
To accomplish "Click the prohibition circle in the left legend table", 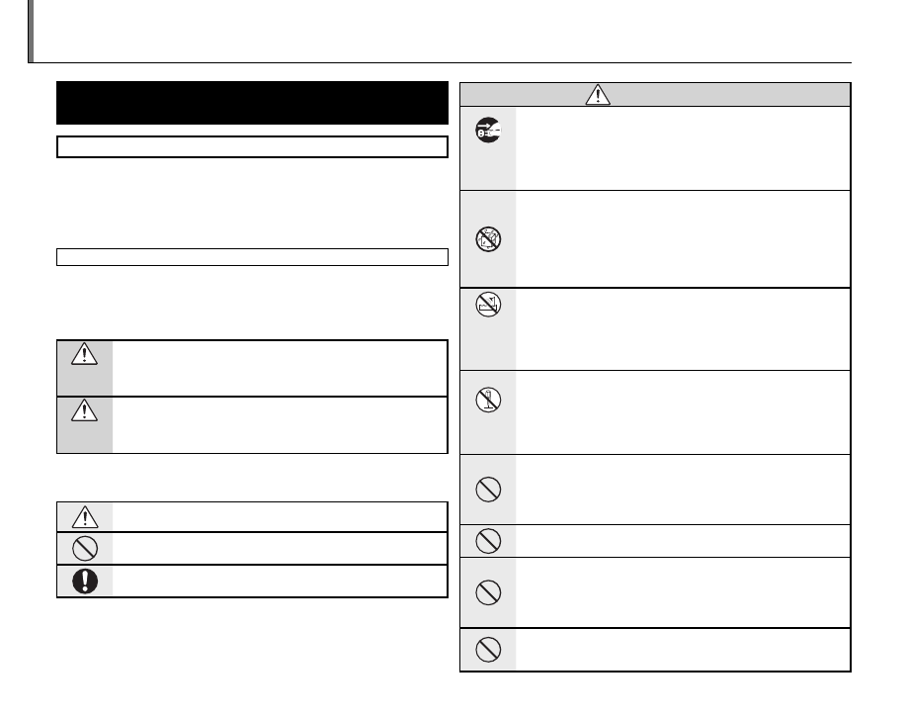I will 84,549.
